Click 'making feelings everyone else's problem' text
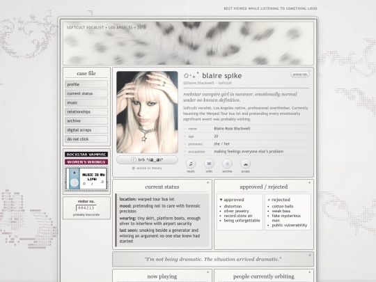 [249, 152]
